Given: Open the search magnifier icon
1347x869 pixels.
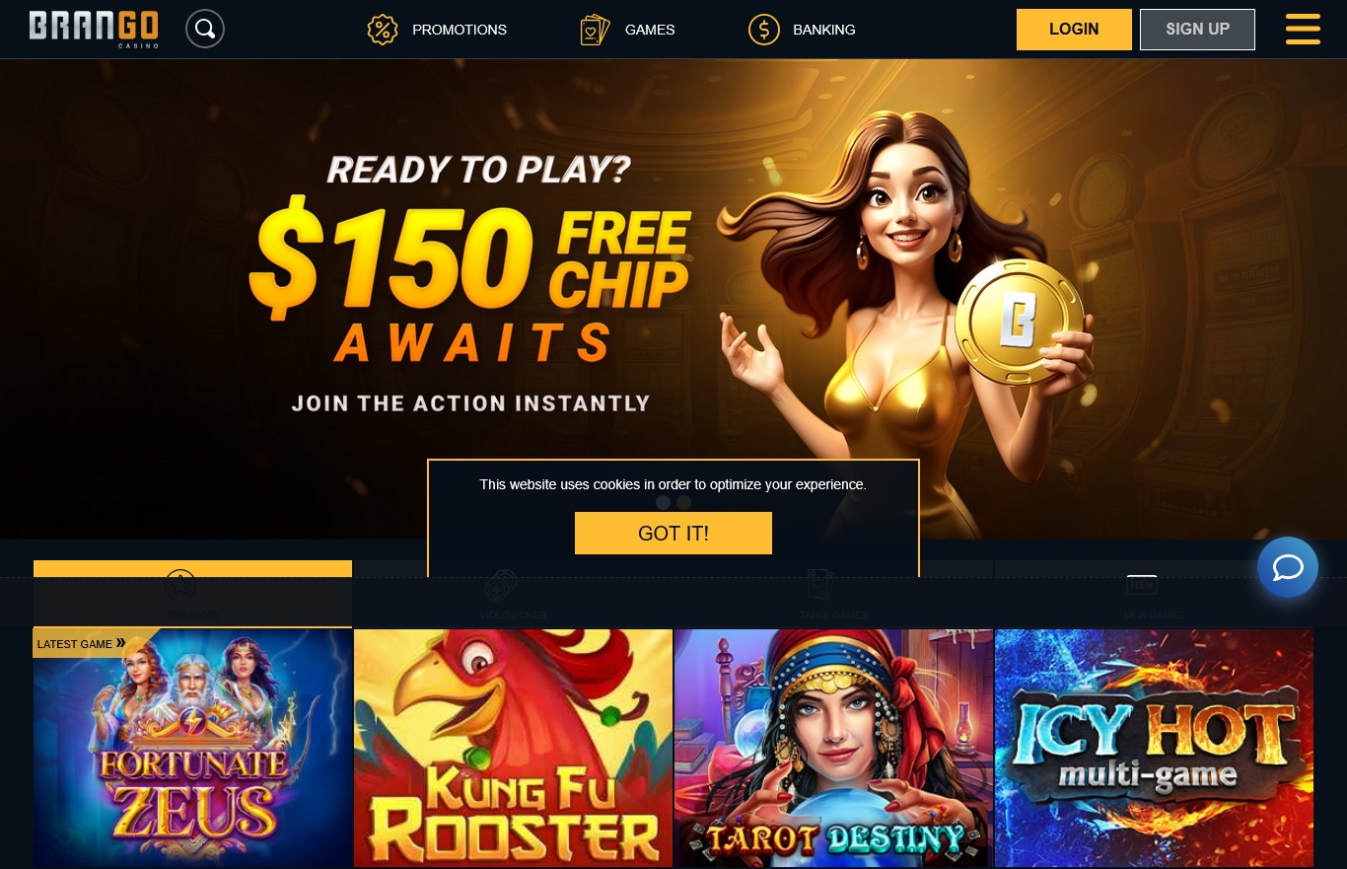Looking at the screenshot, I should tap(205, 29).
